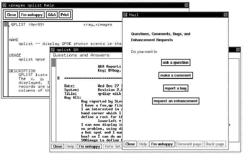Screen dimensions: 243x154
Task: Close the qplist QA window using Close button
Action: [58, 146]
